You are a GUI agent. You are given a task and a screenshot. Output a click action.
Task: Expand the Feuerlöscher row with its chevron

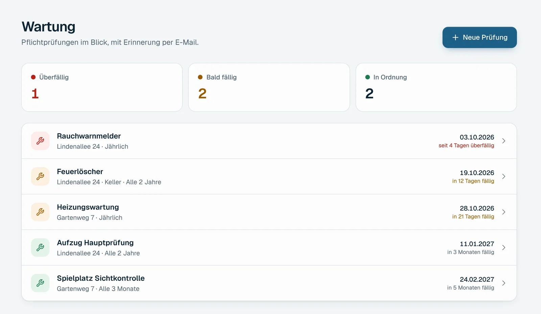[504, 176]
